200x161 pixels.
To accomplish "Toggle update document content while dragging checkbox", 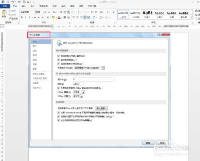I will click(x=58, y=64).
